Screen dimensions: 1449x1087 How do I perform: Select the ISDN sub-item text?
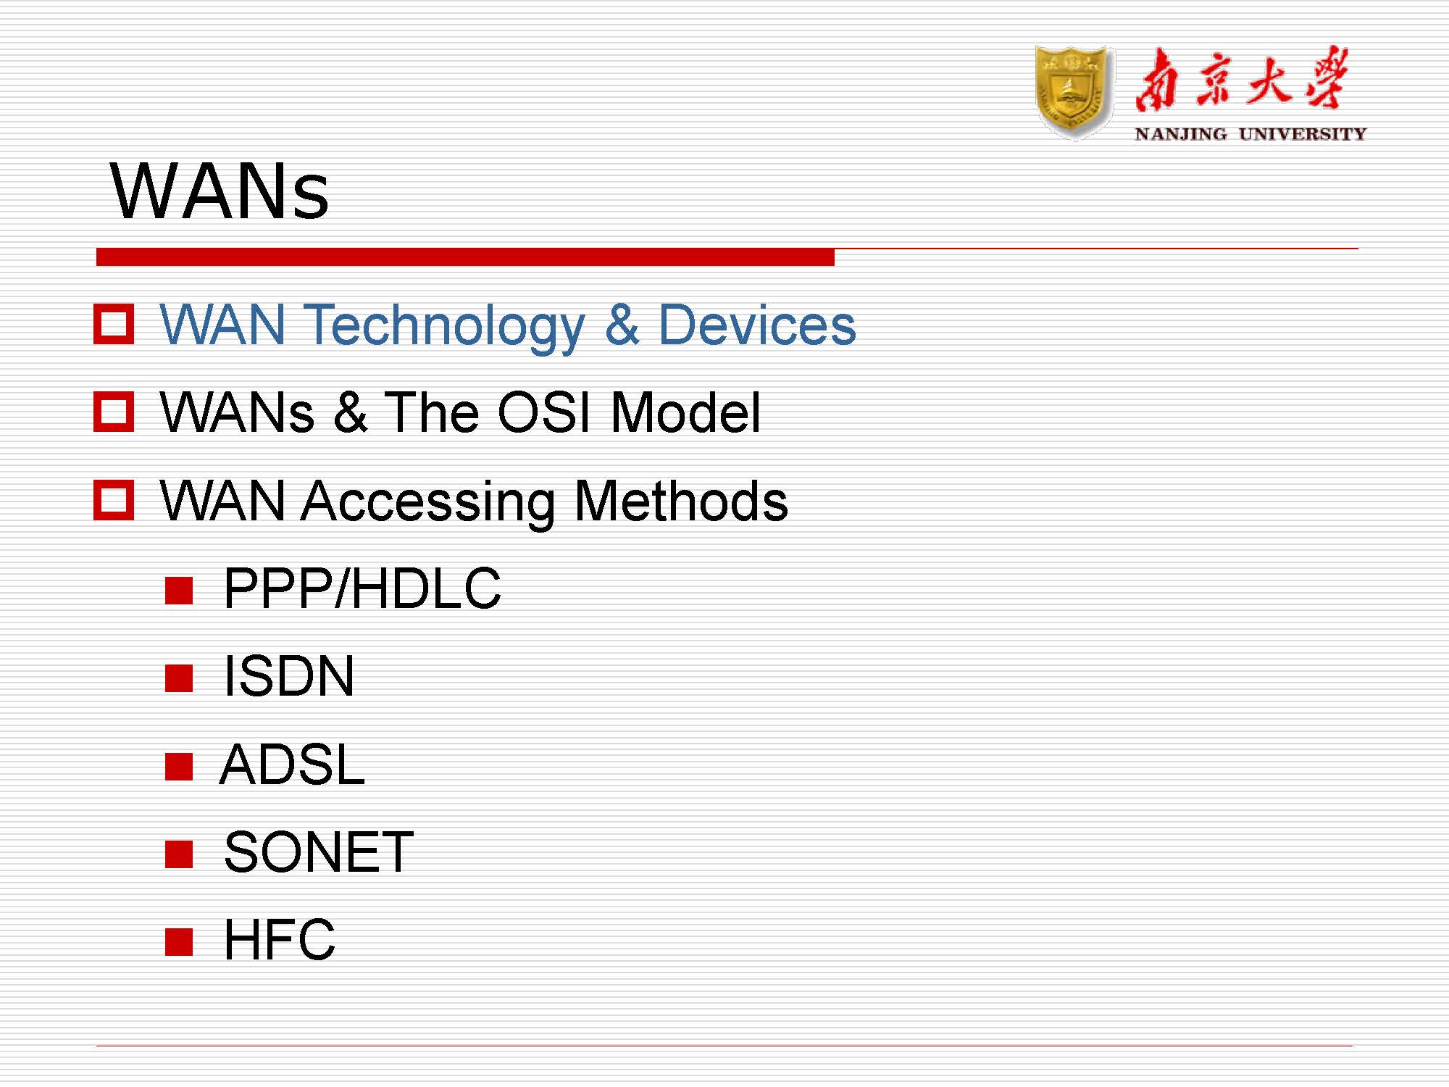click(289, 676)
